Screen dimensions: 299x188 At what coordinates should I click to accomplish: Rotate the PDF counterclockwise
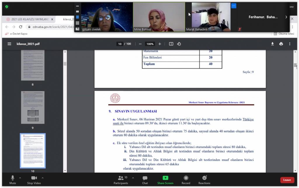tap(179, 44)
